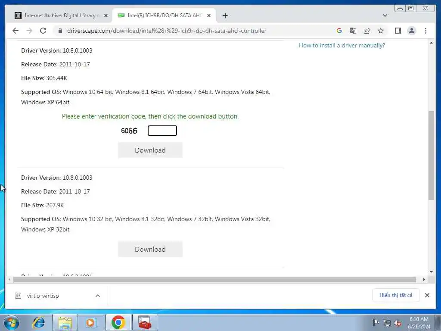The height and width of the screenshot is (331, 441).
Task: Open network status tray icon
Action: 387,323
